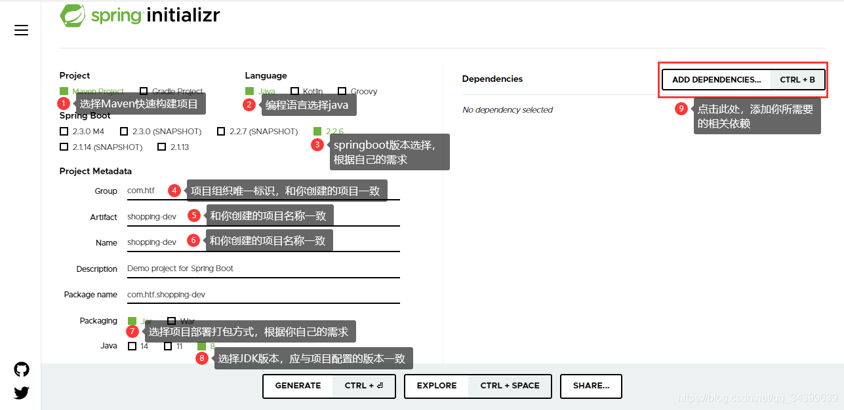Select Gradle Project option
The width and height of the screenshot is (844, 410).
(171, 92)
